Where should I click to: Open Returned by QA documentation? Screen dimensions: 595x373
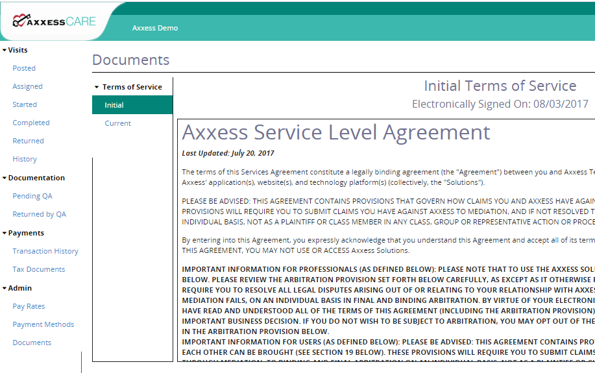point(39,214)
